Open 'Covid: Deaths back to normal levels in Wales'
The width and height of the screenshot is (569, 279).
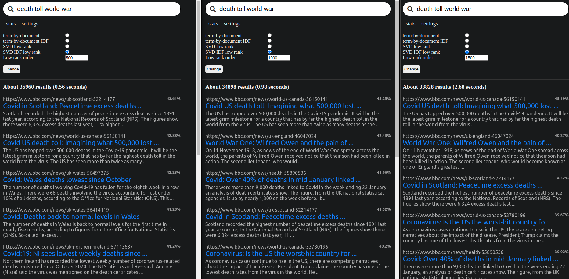click(71, 217)
